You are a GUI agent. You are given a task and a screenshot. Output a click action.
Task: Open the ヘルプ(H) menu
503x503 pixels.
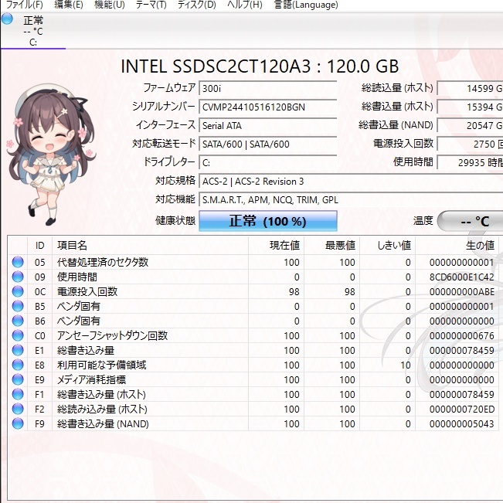tap(245, 5)
